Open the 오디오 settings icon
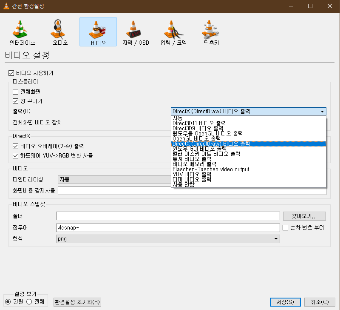Viewport: 340px width, 310px height. click(x=60, y=32)
